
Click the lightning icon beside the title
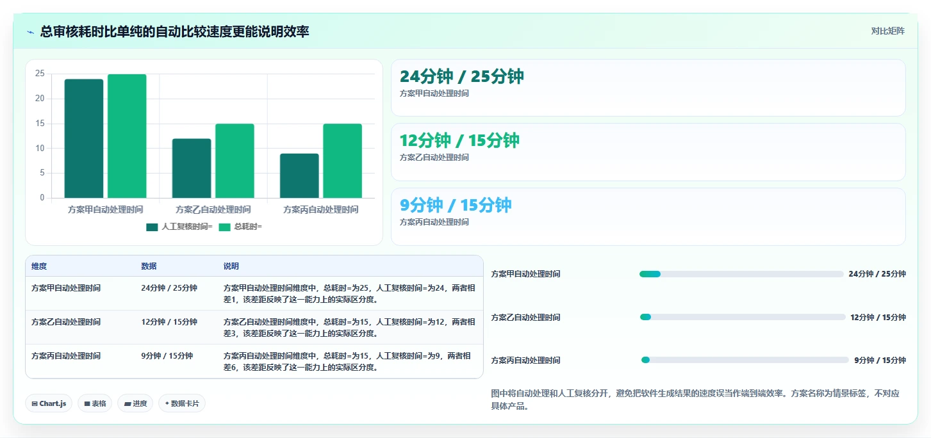[x=31, y=31]
